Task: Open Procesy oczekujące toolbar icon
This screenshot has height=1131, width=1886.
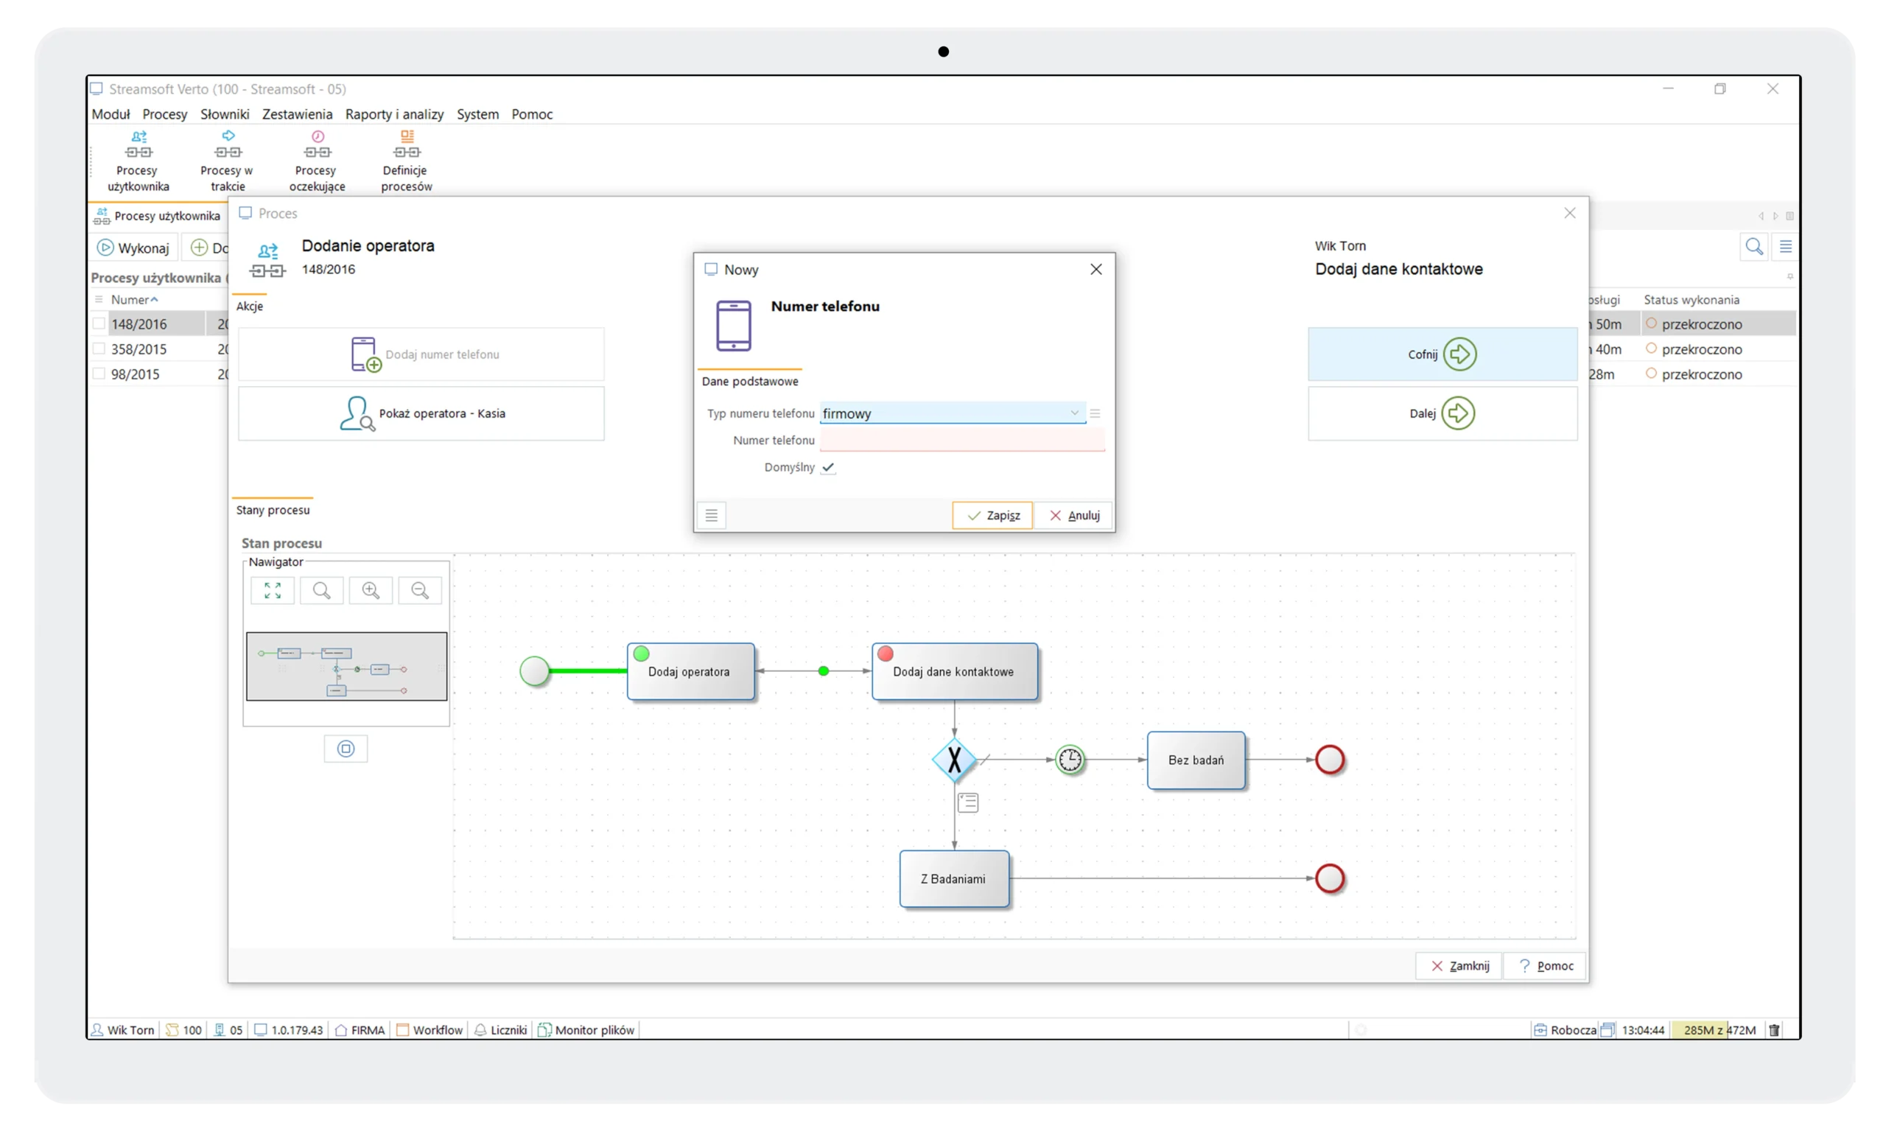Action: click(x=315, y=160)
